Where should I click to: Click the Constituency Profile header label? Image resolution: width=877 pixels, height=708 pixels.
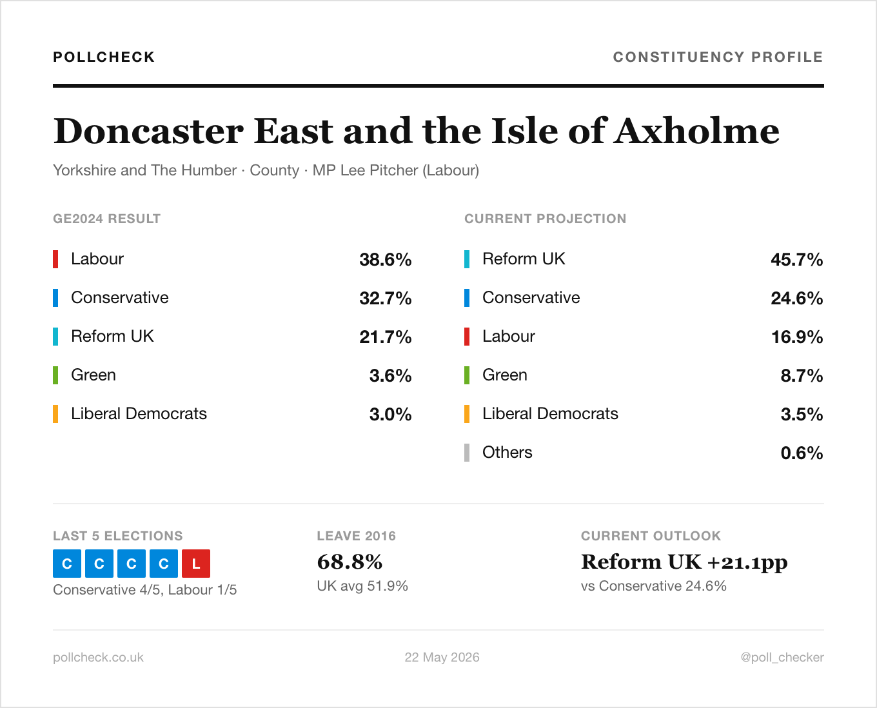coord(718,57)
